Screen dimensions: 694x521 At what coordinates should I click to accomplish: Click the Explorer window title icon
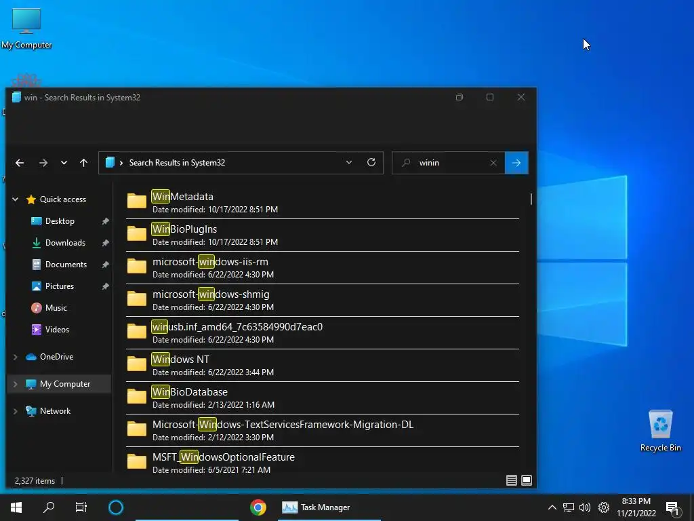point(16,97)
